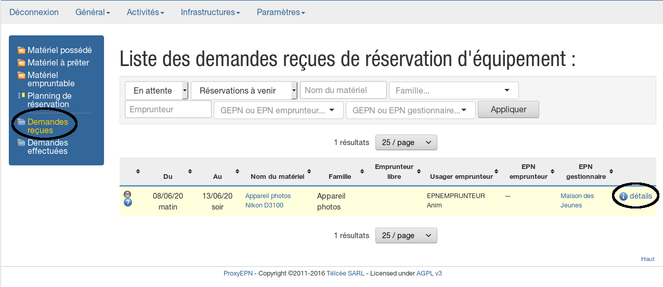Click the blue question mark icon in row
The width and height of the screenshot is (663, 287).
coord(127,202)
